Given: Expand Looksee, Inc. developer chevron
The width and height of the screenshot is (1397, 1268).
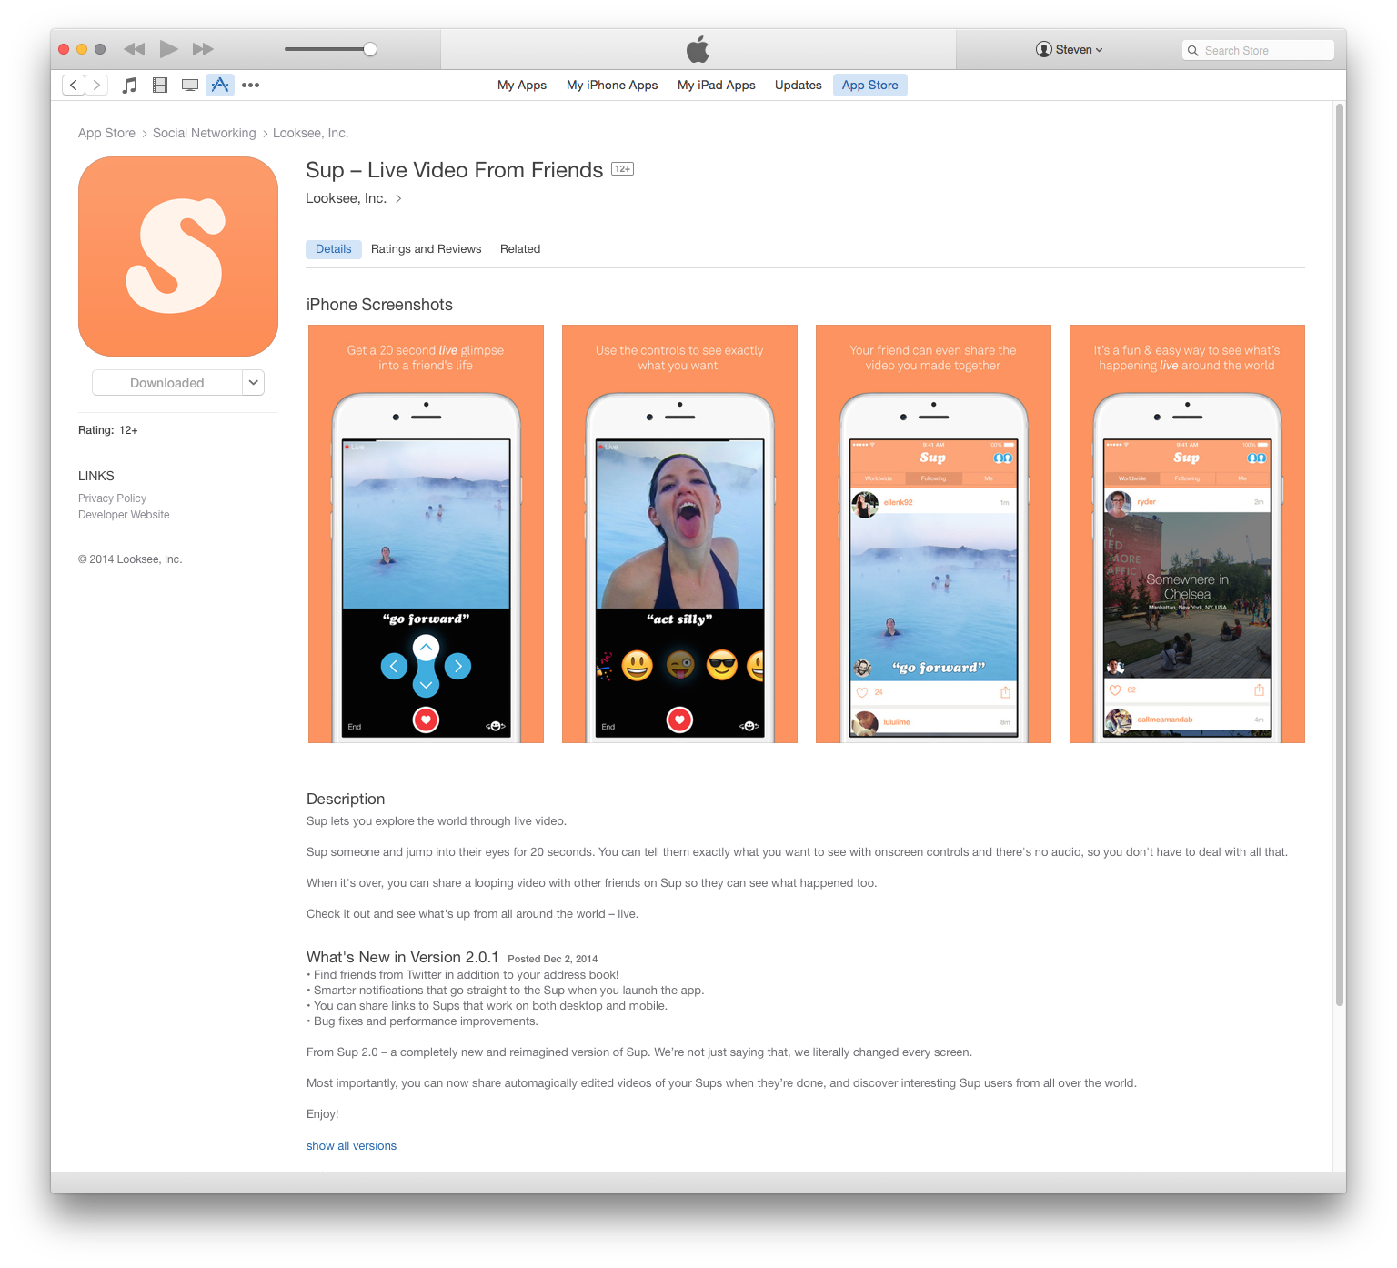Looking at the screenshot, I should click(x=398, y=198).
